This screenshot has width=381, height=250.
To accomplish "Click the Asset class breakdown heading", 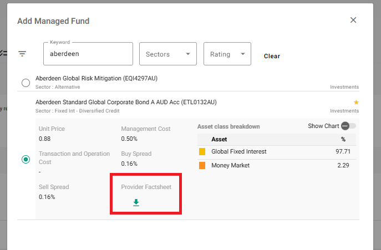I will [228, 126].
